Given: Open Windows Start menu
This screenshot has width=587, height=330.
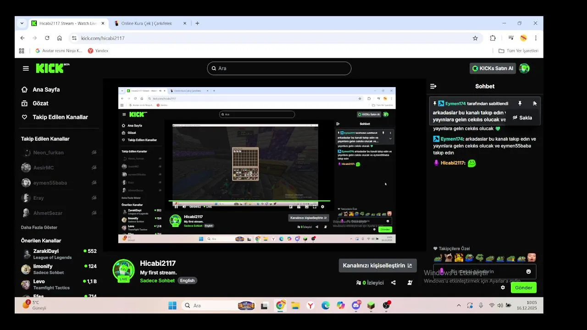Looking at the screenshot, I should point(172,306).
